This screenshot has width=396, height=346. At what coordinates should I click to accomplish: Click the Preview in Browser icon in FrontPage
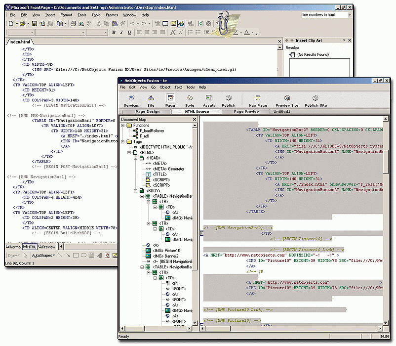click(81, 24)
